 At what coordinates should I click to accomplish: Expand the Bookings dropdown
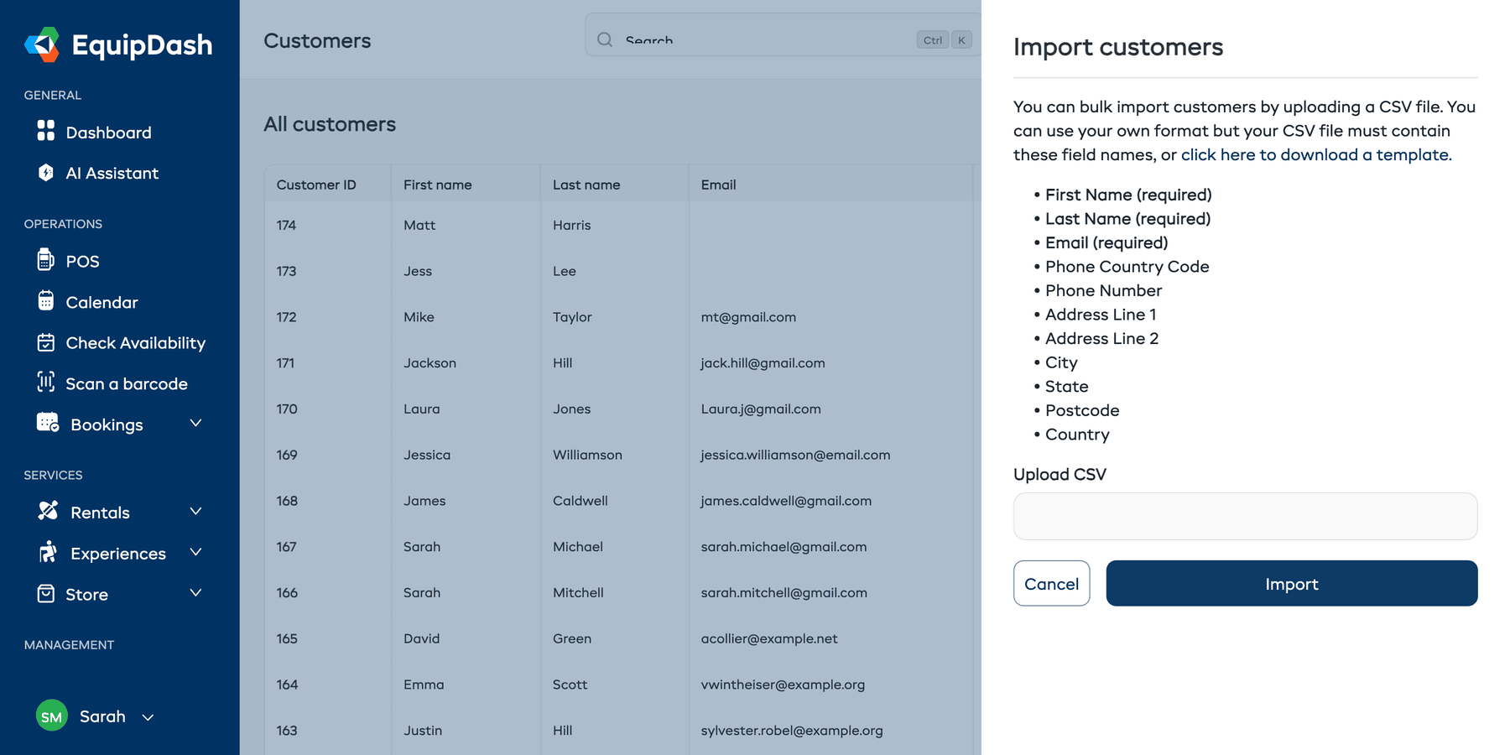[195, 424]
